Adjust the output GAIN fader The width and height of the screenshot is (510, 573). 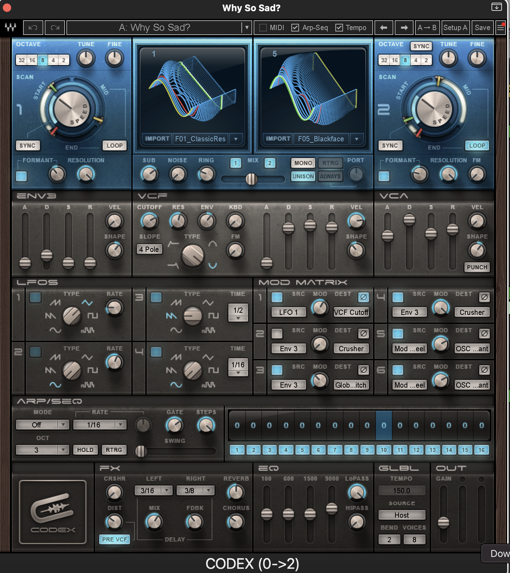(x=444, y=523)
